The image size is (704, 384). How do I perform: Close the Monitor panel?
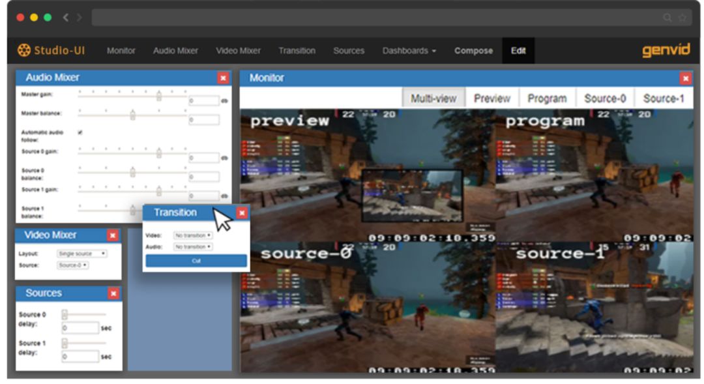pos(686,79)
